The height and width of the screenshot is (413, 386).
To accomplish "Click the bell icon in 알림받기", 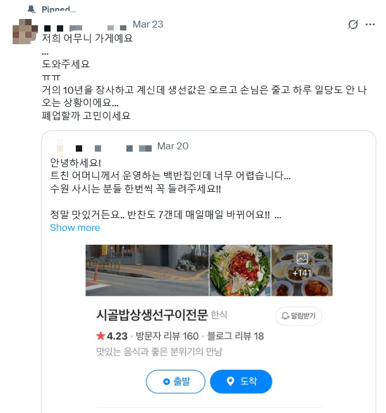I will (285, 315).
